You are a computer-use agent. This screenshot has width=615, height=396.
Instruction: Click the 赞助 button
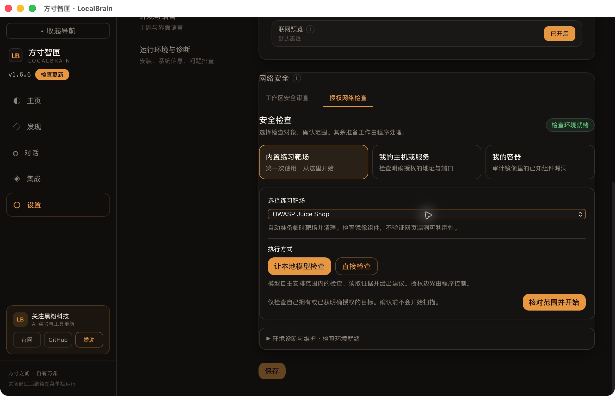(89, 340)
